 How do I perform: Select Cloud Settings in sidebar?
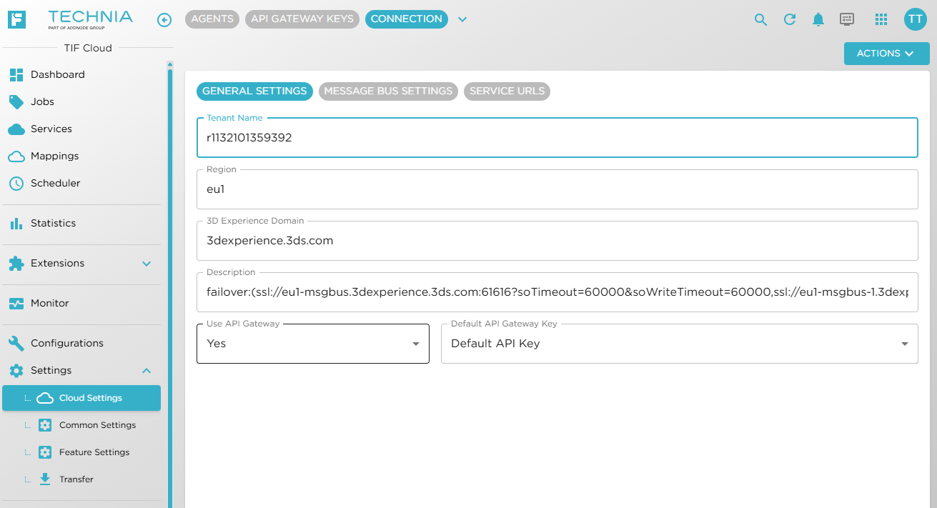click(x=81, y=398)
